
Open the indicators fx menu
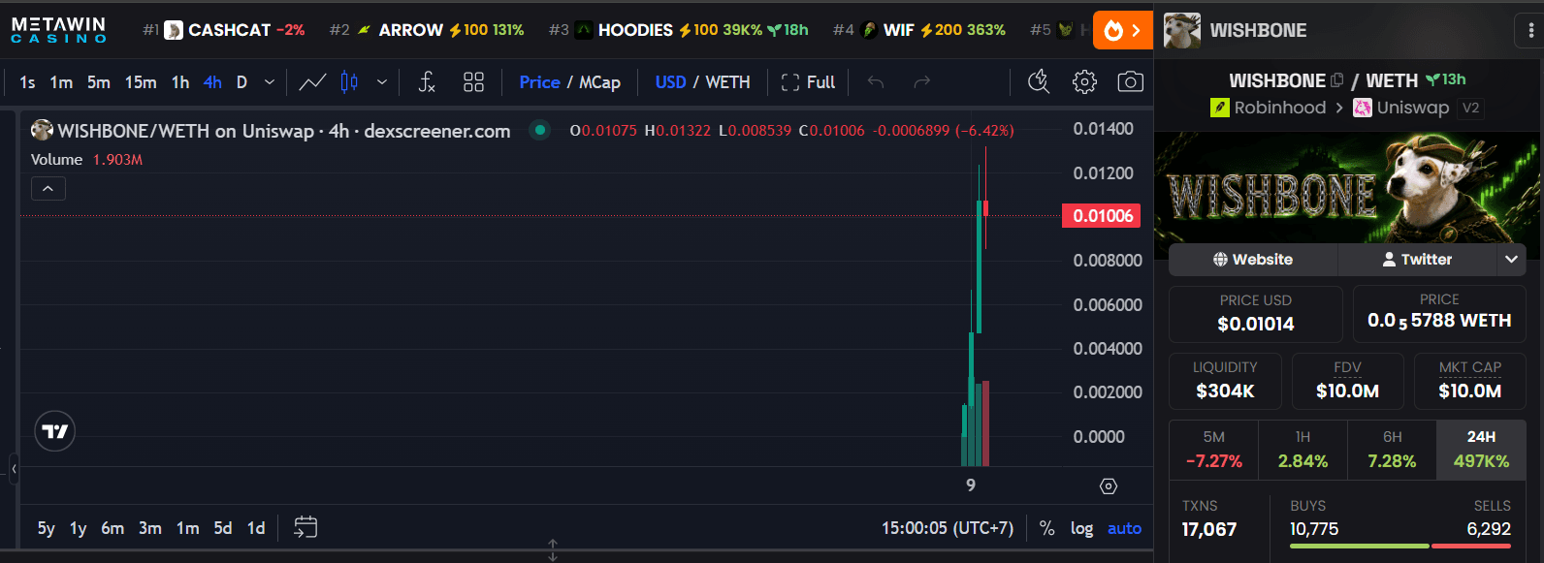tap(427, 82)
